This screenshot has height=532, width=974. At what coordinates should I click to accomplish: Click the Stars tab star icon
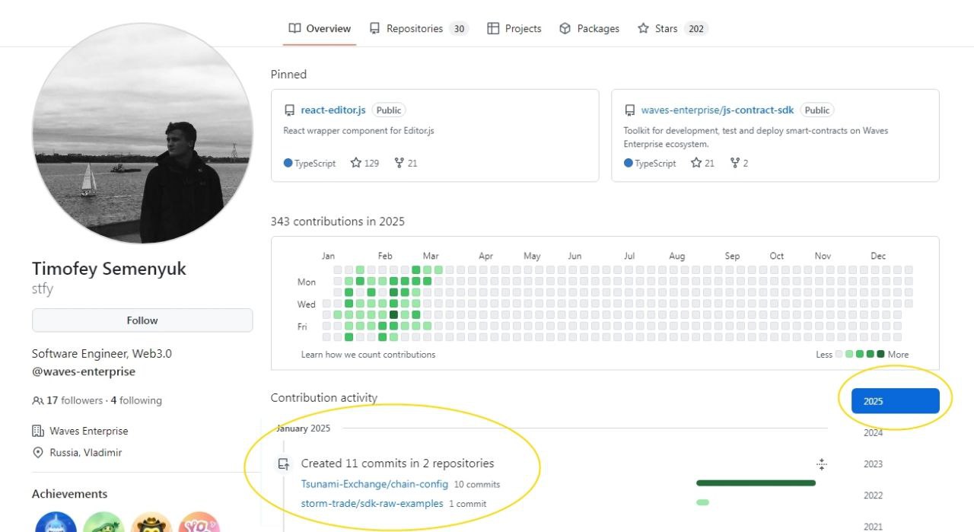[643, 29]
